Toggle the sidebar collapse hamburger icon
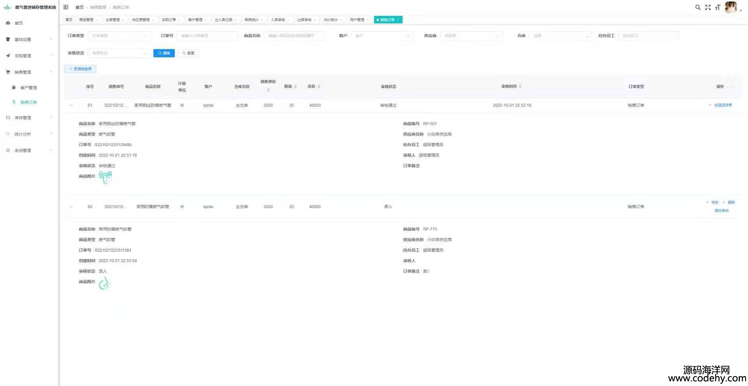Screen dimensions: 748x386 pyautogui.click(x=66, y=7)
